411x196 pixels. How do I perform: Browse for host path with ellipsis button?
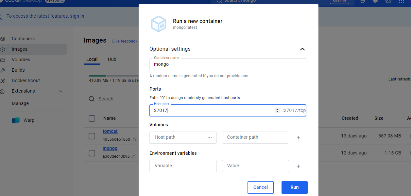point(210,137)
